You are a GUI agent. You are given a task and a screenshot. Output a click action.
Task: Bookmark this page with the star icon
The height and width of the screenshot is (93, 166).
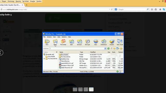pos(152,9)
